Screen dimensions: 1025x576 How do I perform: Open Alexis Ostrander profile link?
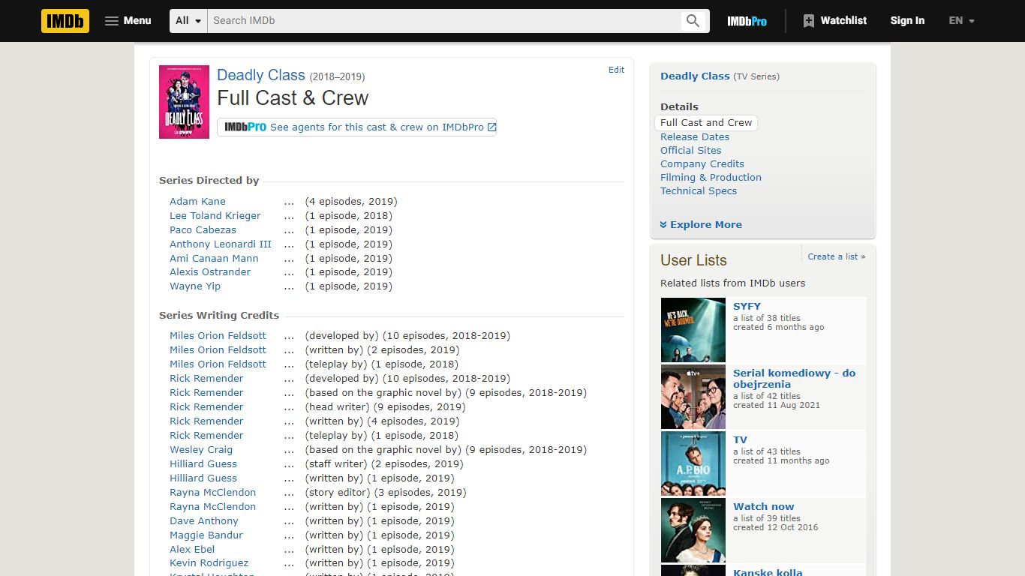click(210, 272)
